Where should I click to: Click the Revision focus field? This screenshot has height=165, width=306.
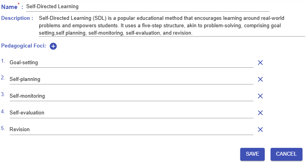point(131,130)
